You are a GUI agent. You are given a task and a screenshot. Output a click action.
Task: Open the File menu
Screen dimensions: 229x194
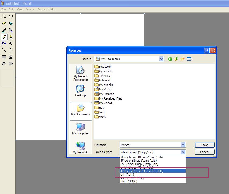[3, 9]
